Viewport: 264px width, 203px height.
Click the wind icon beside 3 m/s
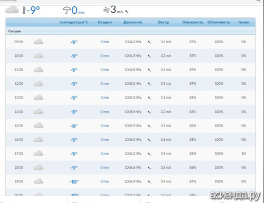tap(106, 10)
